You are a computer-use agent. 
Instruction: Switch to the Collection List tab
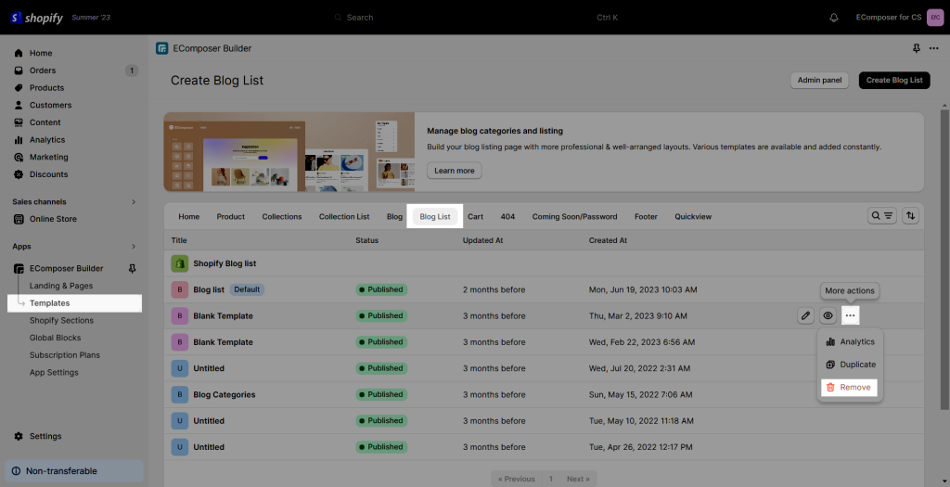(x=344, y=216)
